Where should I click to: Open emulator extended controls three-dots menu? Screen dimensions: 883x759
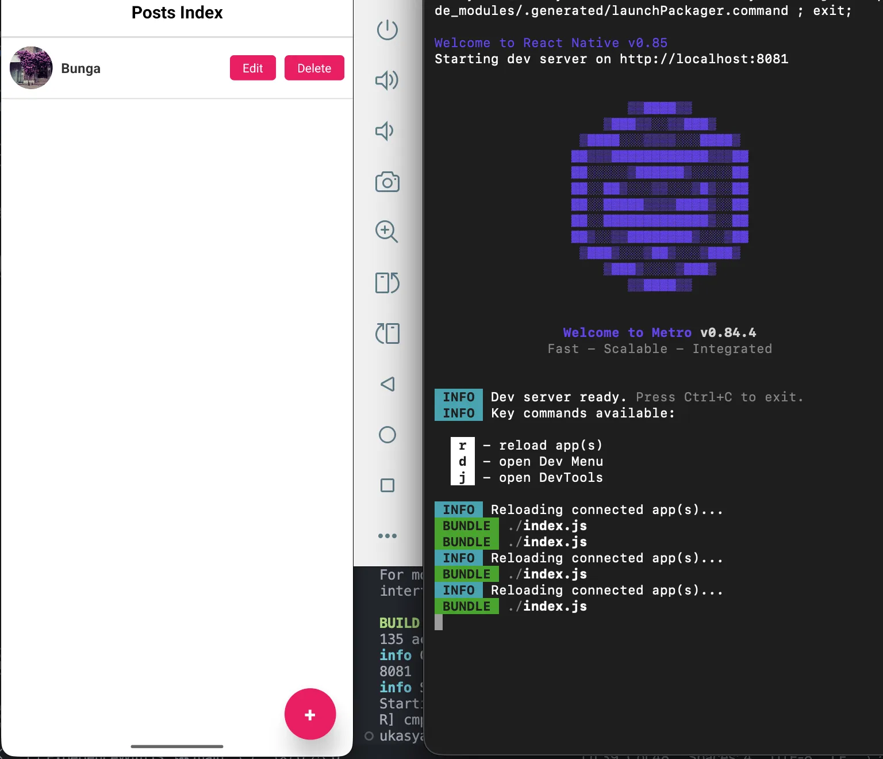click(x=387, y=536)
